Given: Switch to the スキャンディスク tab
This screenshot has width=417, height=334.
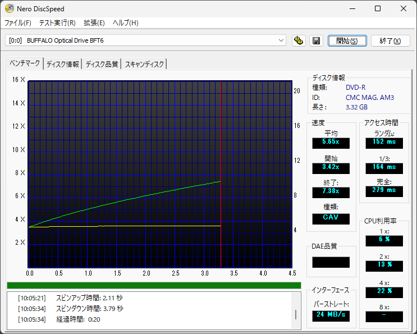Looking at the screenshot, I should coord(144,64).
